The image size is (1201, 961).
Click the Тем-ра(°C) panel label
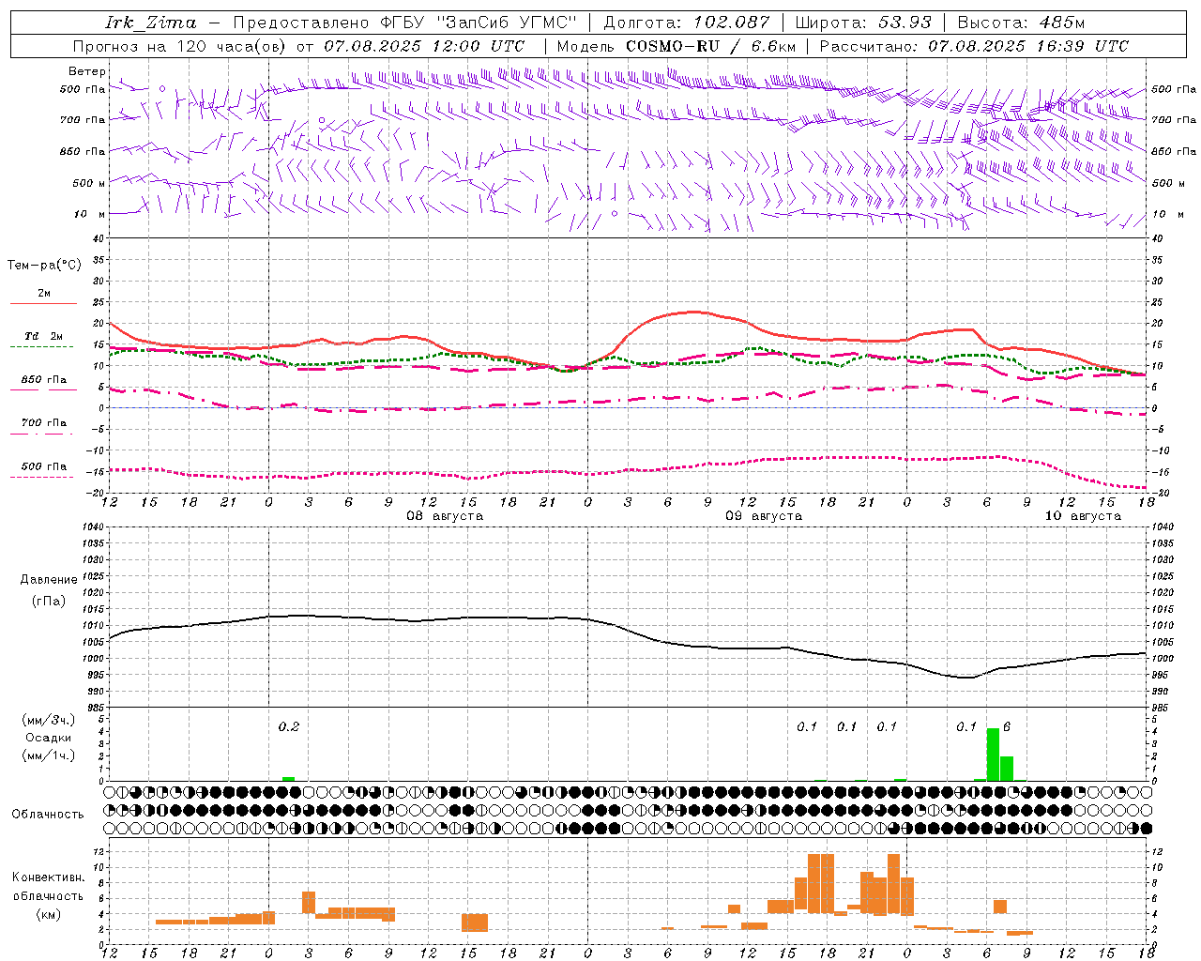(x=44, y=266)
